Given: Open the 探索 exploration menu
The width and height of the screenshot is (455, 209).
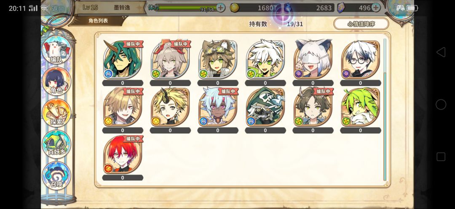Looking at the screenshot, I should click(x=56, y=113).
